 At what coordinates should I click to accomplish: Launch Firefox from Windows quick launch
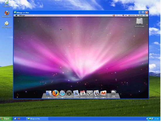(x=19, y=119)
